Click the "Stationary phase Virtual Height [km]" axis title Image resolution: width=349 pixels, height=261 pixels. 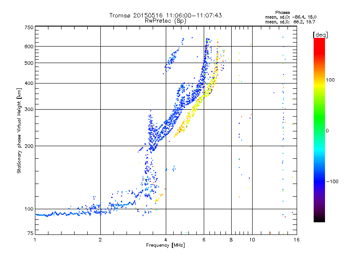(19, 130)
